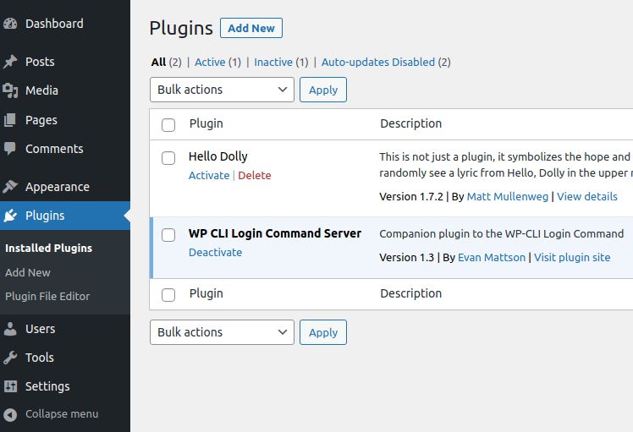This screenshot has width=633, height=432.
Task: Open Media via its camera-music icon
Action: coord(10,90)
